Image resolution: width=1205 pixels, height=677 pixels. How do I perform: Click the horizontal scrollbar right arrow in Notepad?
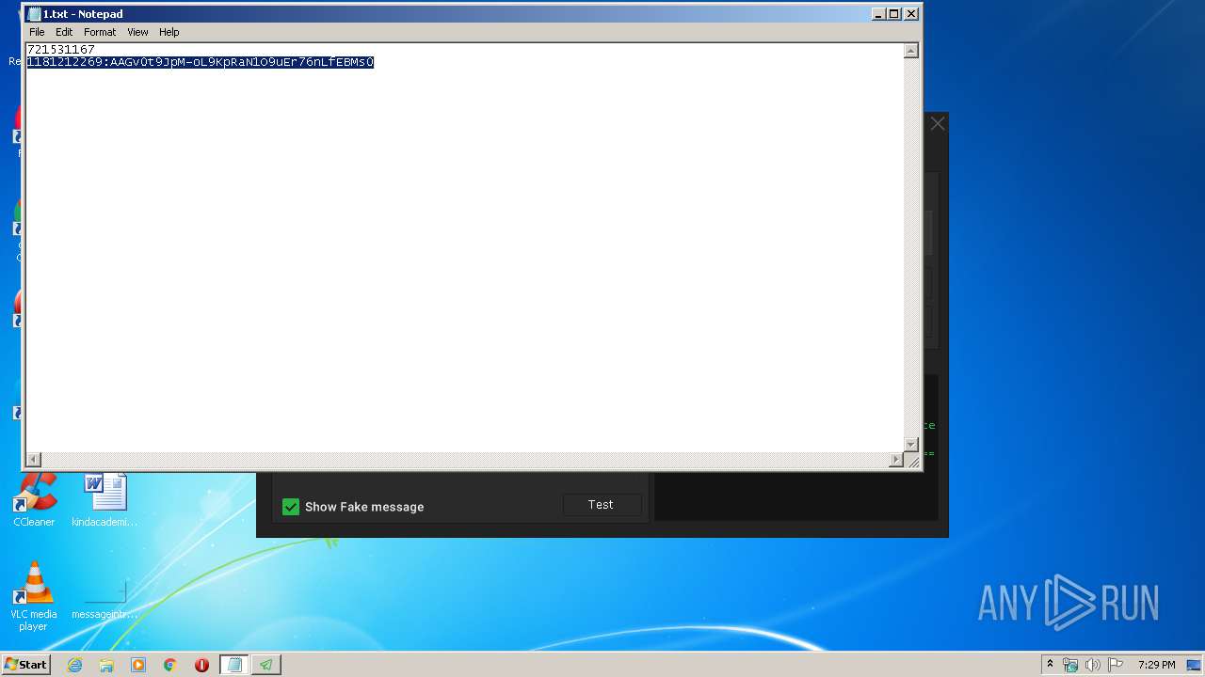coord(896,460)
